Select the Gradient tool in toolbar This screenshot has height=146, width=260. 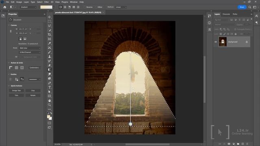(50, 70)
